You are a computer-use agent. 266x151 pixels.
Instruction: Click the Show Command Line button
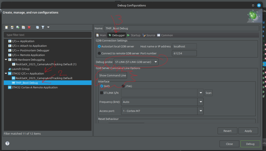click(x=112, y=75)
